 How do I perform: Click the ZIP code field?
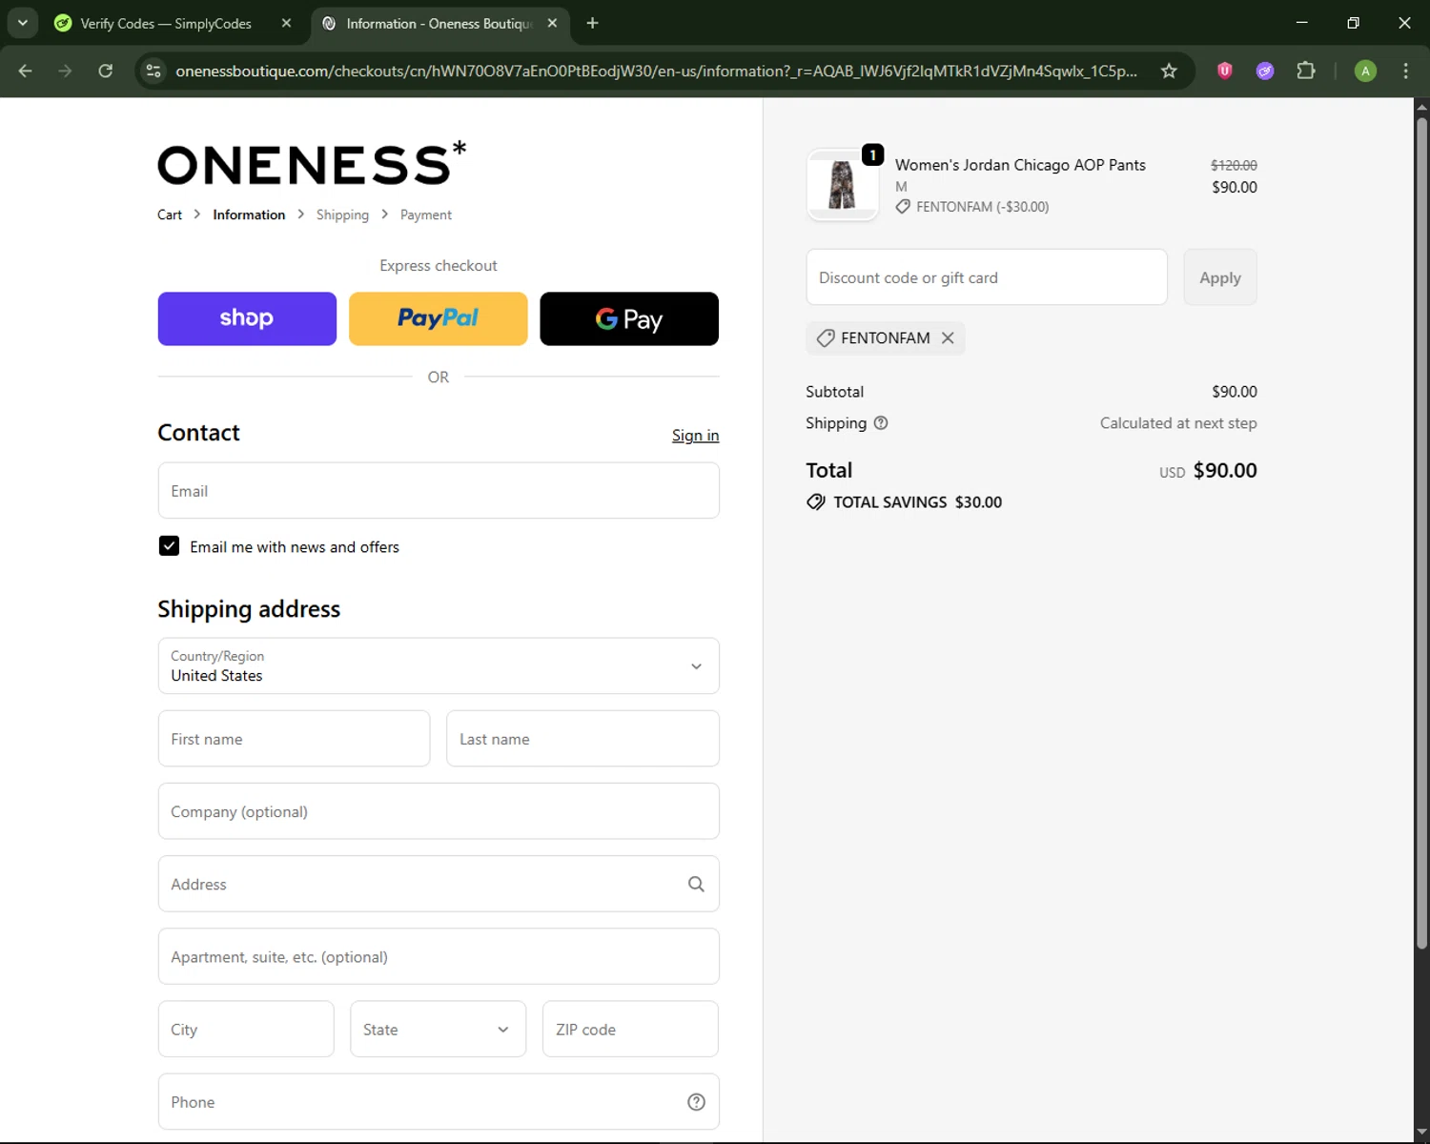pyautogui.click(x=630, y=1030)
